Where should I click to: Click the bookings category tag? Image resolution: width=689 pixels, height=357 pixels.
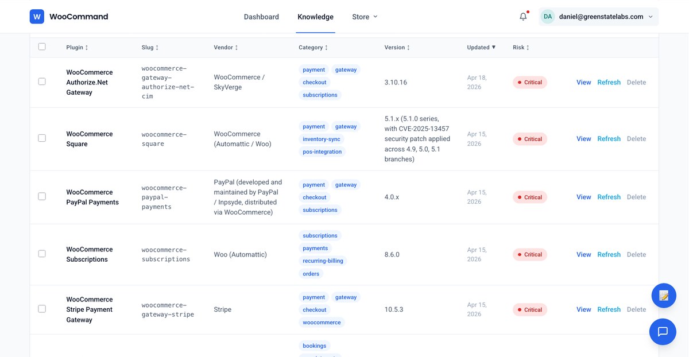315,346
